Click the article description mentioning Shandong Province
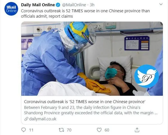Image resolution: width=168 pixels, height=135 pixels. 91,110
